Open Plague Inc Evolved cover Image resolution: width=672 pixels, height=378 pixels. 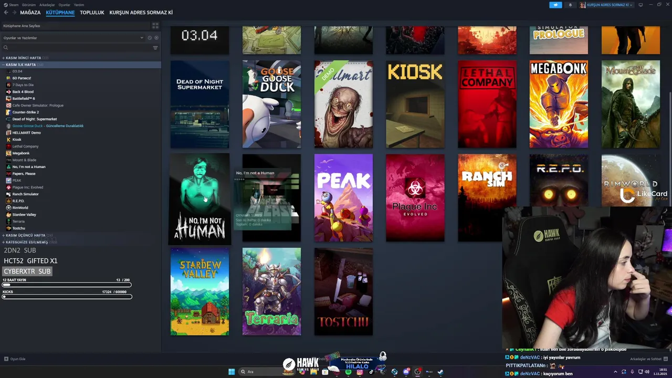click(415, 198)
